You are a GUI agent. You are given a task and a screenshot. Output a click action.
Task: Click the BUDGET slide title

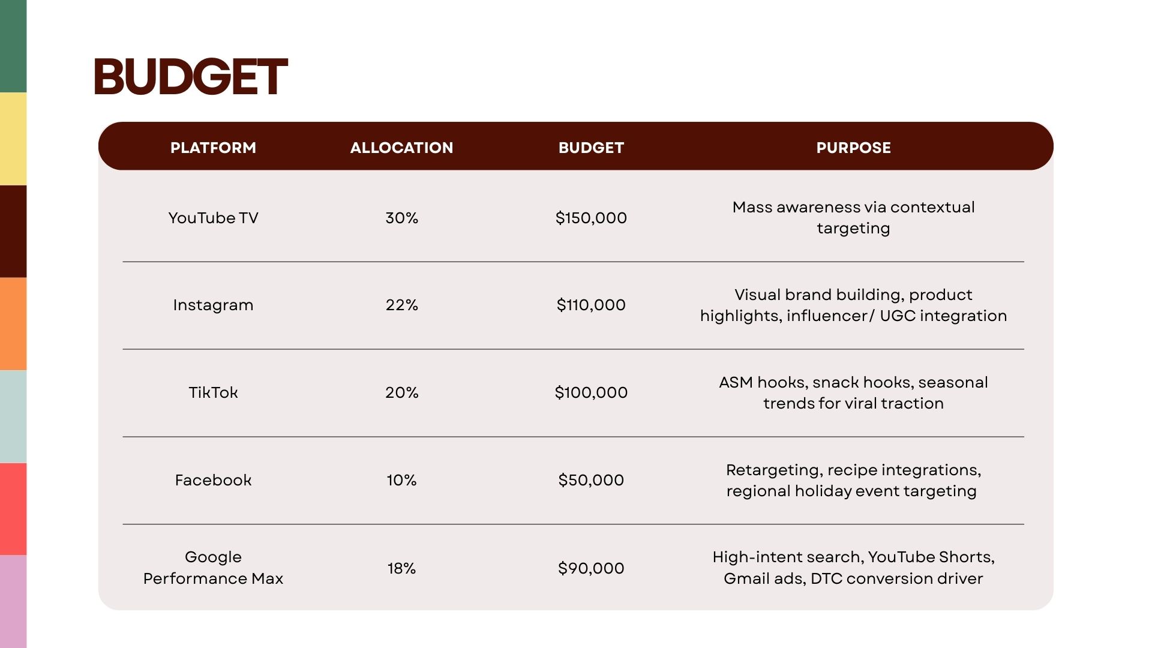[191, 77]
